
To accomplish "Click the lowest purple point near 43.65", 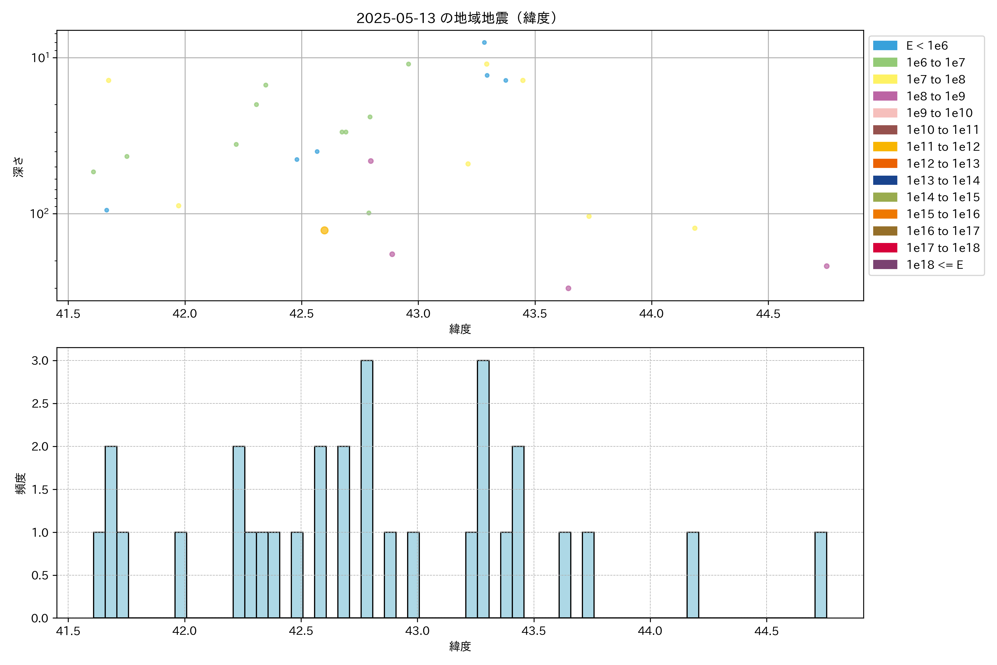I will (568, 288).
